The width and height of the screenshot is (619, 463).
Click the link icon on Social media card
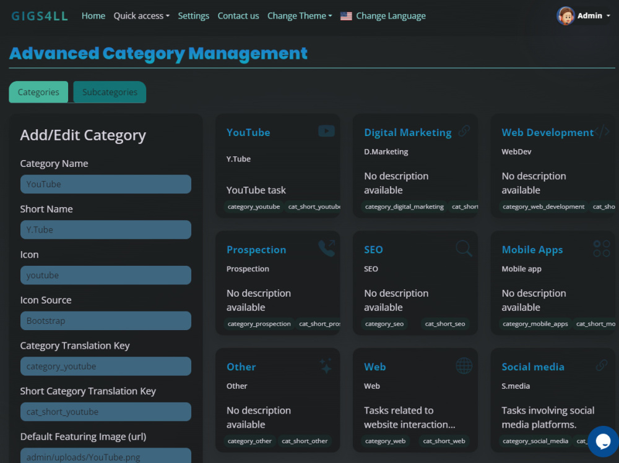tap(602, 365)
